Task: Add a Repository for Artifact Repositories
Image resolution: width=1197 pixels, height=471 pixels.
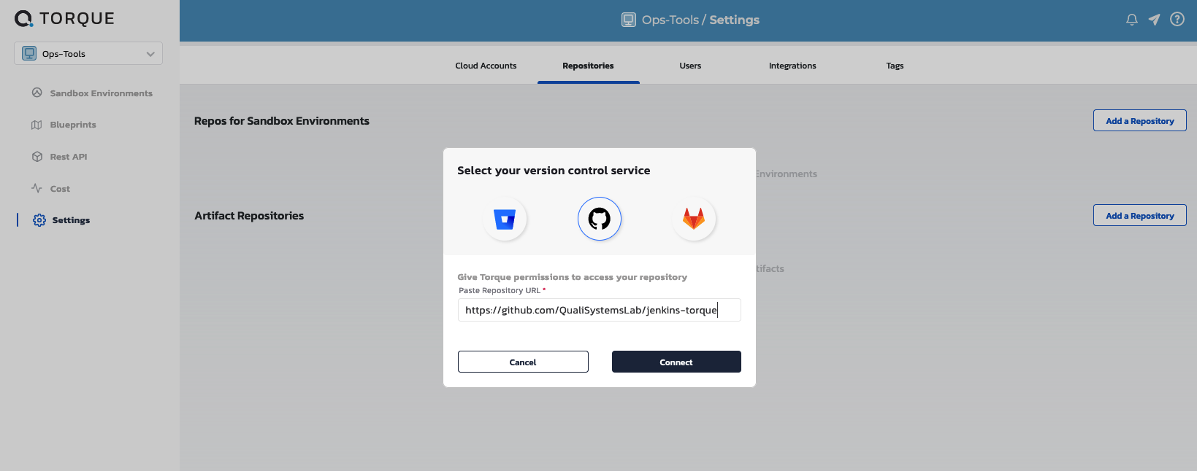Action: [1139, 215]
